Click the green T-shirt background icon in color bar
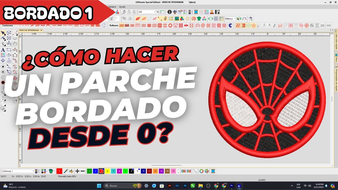Viewport: 338px width, 190px height. pyautogui.click(x=51, y=171)
